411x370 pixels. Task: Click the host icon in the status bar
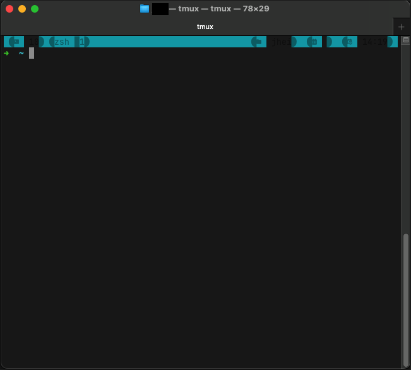257,42
